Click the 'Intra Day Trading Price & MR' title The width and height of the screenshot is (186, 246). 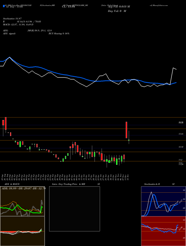68,184
